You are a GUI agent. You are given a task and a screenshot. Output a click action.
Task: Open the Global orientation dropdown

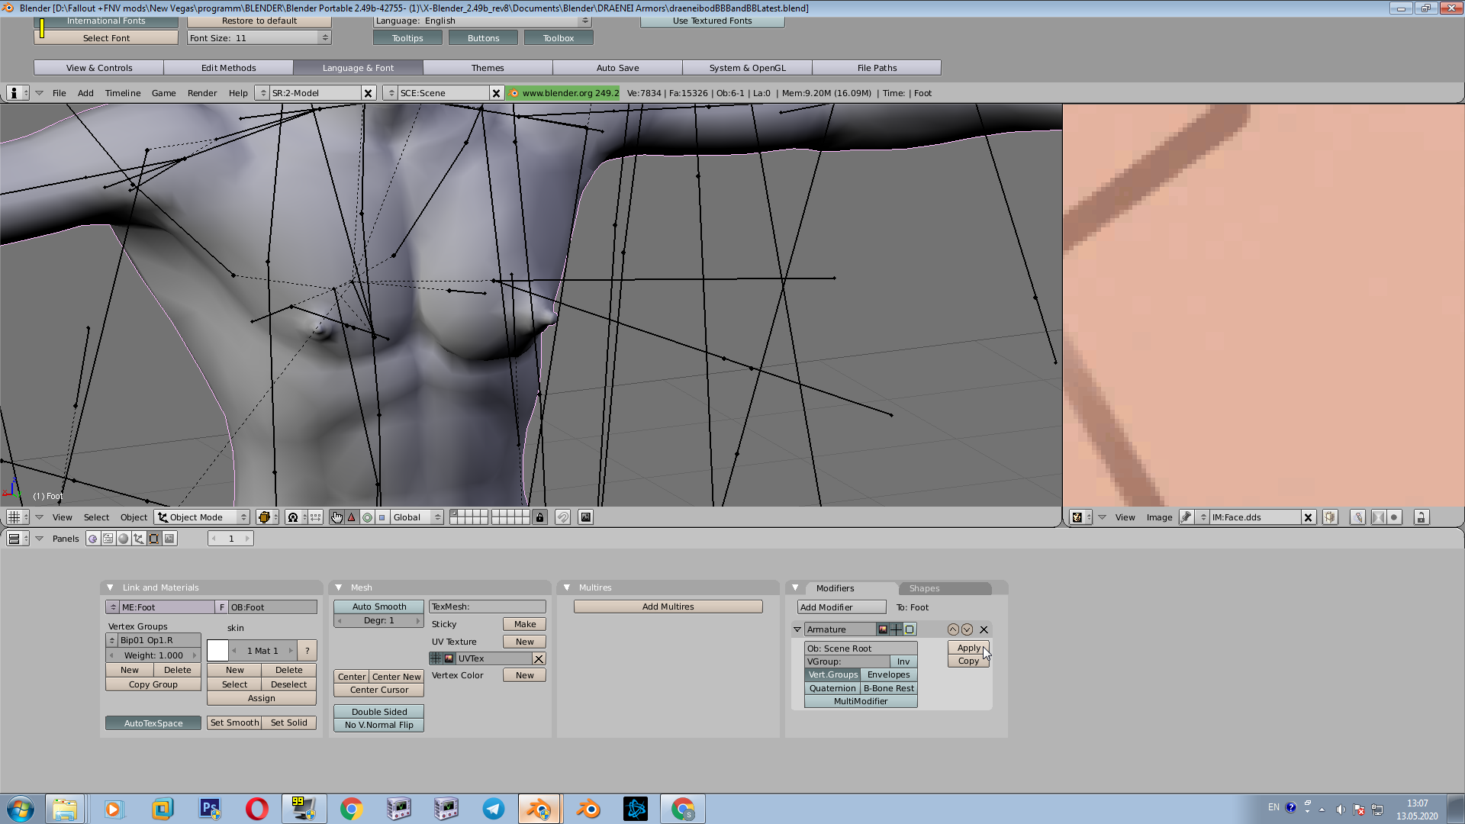(x=416, y=517)
